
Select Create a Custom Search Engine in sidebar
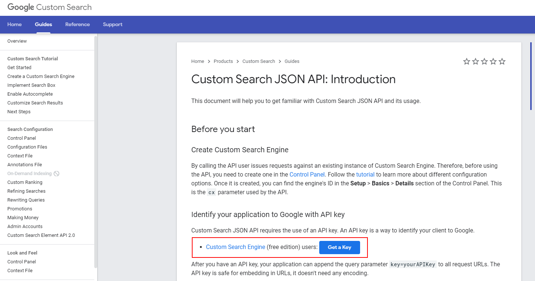coord(41,77)
